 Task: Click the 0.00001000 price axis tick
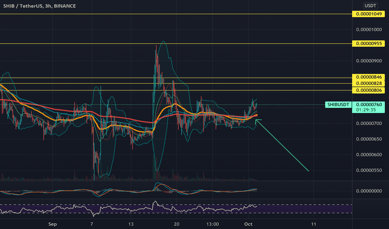pyautogui.click(x=369, y=30)
